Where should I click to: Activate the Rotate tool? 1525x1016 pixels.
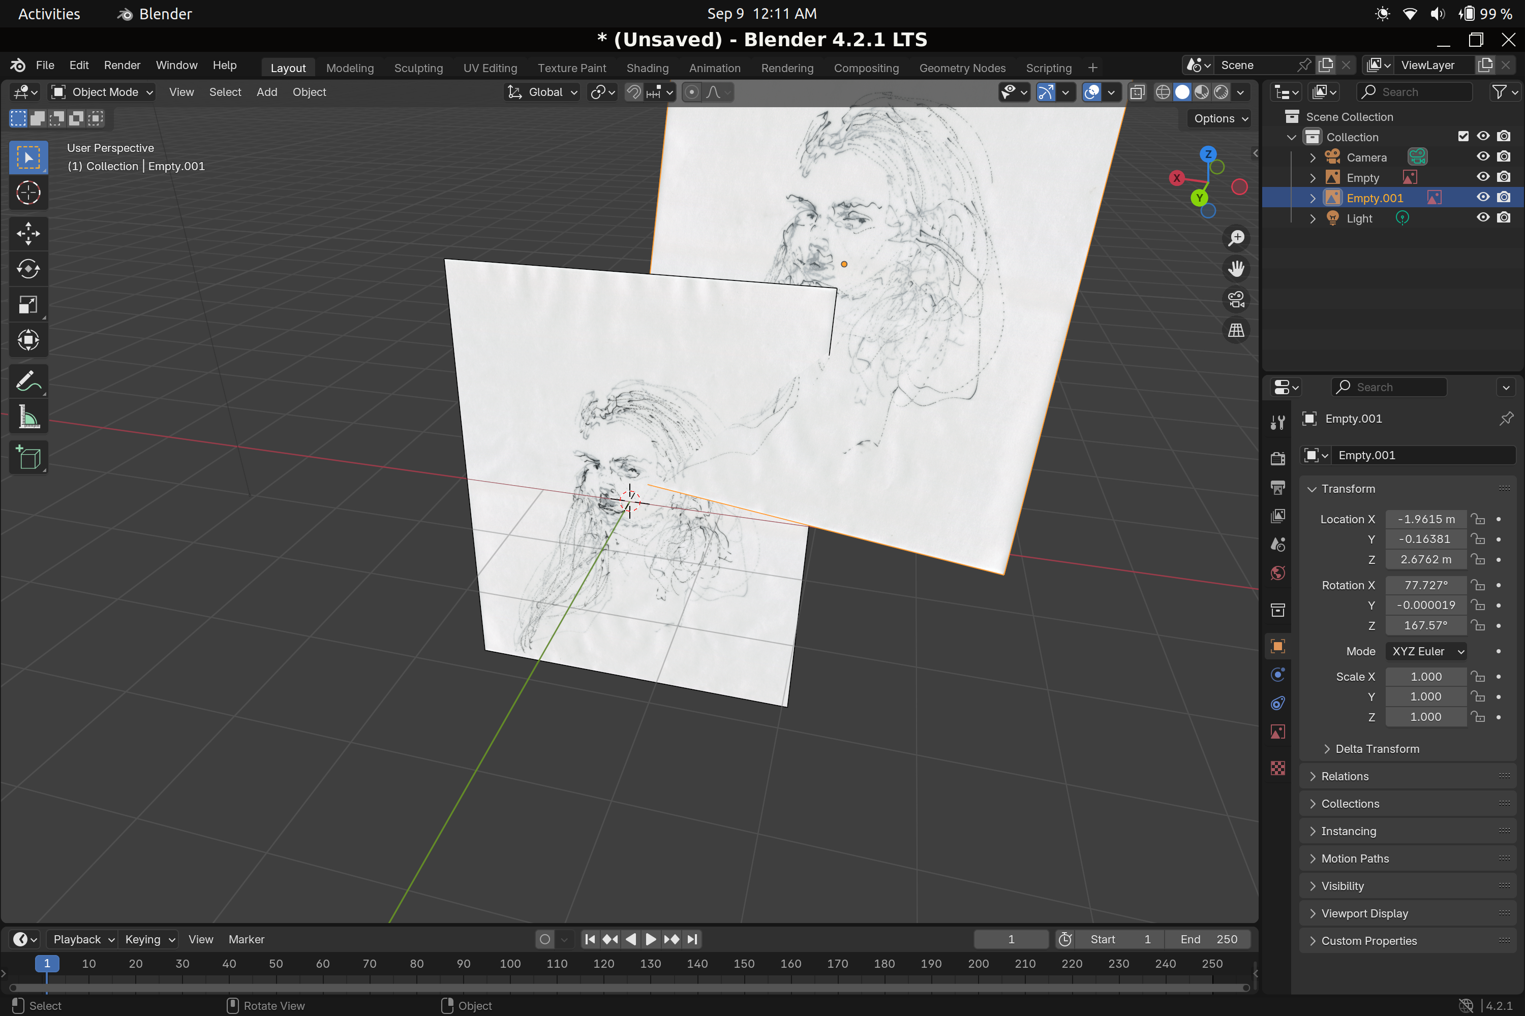coord(28,269)
